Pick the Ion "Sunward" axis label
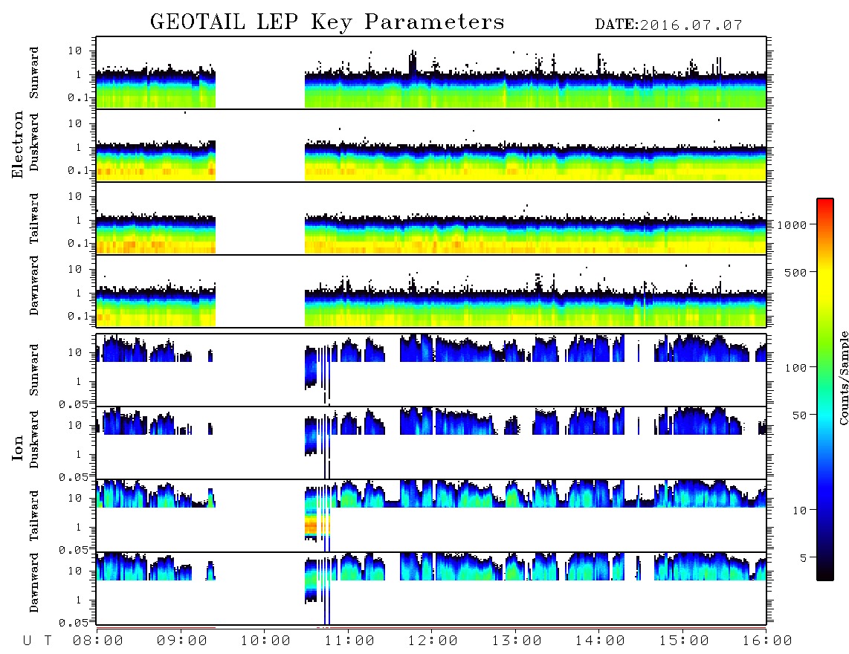This screenshot has height=654, width=849. pyautogui.click(x=34, y=370)
